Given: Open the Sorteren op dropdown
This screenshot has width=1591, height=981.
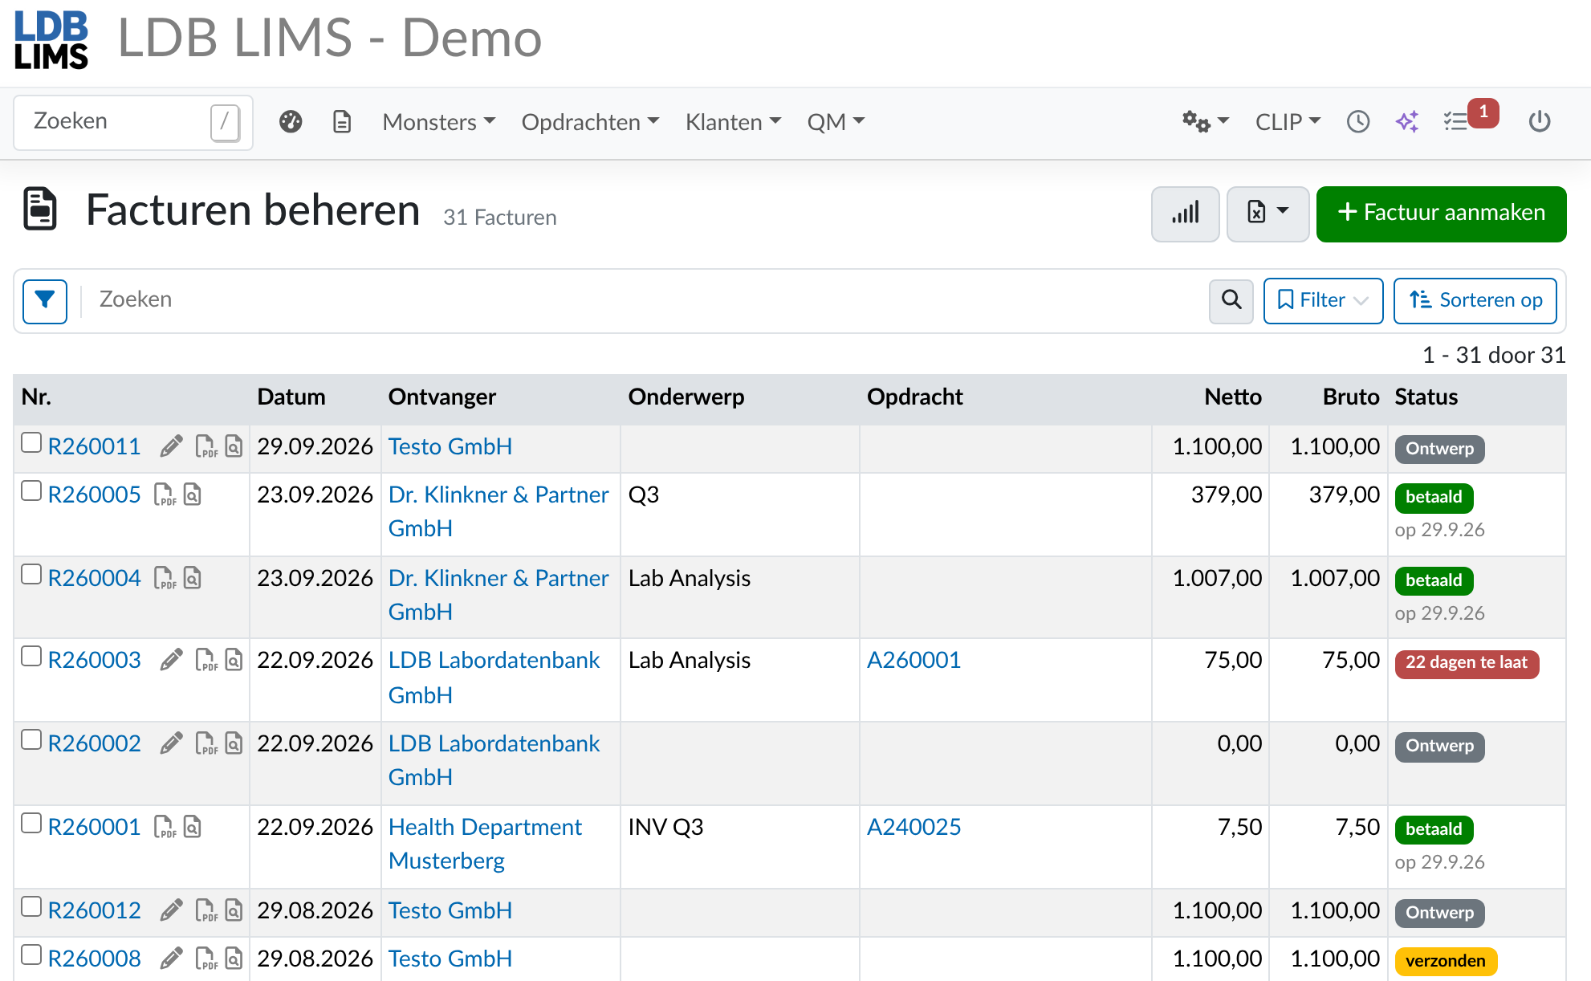Looking at the screenshot, I should (1475, 300).
